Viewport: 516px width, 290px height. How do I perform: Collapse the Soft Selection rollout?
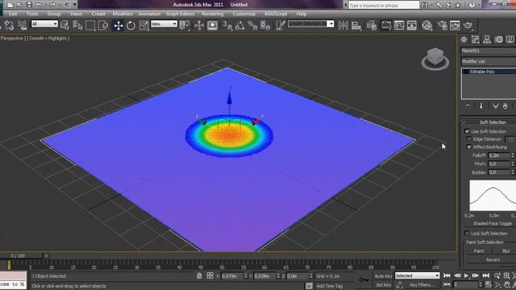[489, 122]
